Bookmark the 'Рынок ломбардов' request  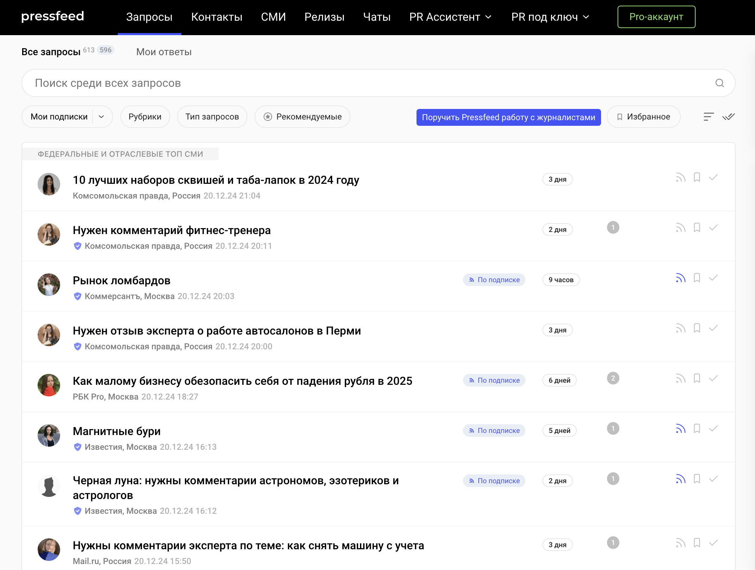coord(697,278)
